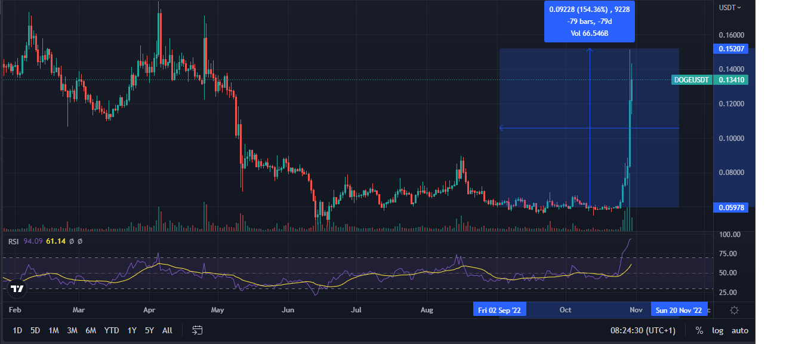Open the go-to-date calendar icon

[198, 330]
